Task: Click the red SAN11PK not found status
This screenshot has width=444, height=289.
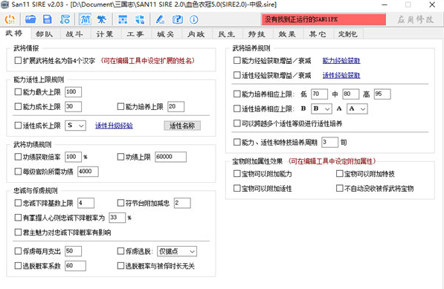Action: 324,19
